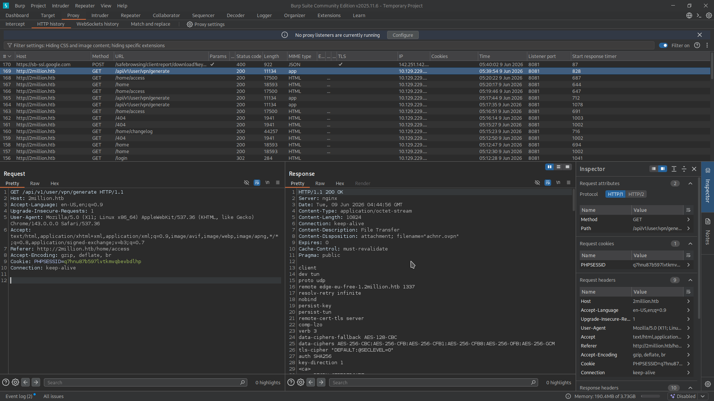Open the WebSockets history sub-tab

(97, 24)
